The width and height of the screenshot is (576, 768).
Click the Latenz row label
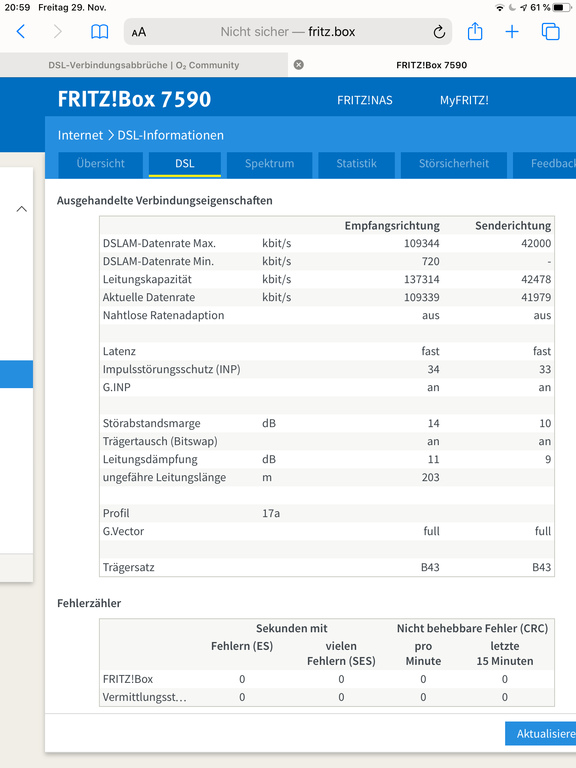click(x=119, y=351)
